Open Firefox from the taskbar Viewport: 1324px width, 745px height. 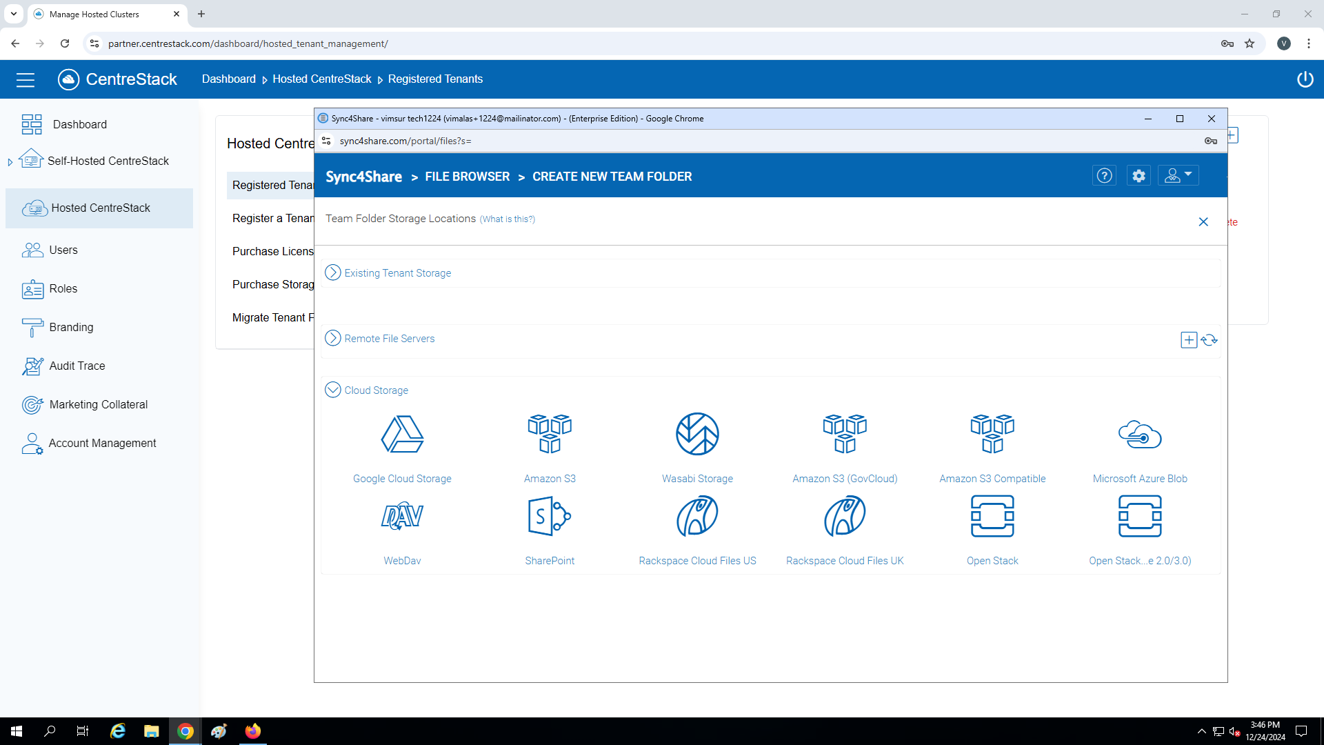click(x=252, y=731)
